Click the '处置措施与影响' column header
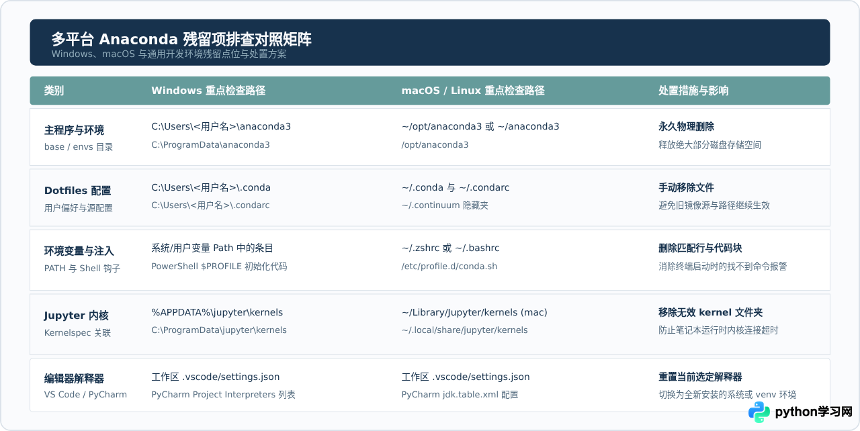Viewport: 860px width, 431px height. pos(693,91)
